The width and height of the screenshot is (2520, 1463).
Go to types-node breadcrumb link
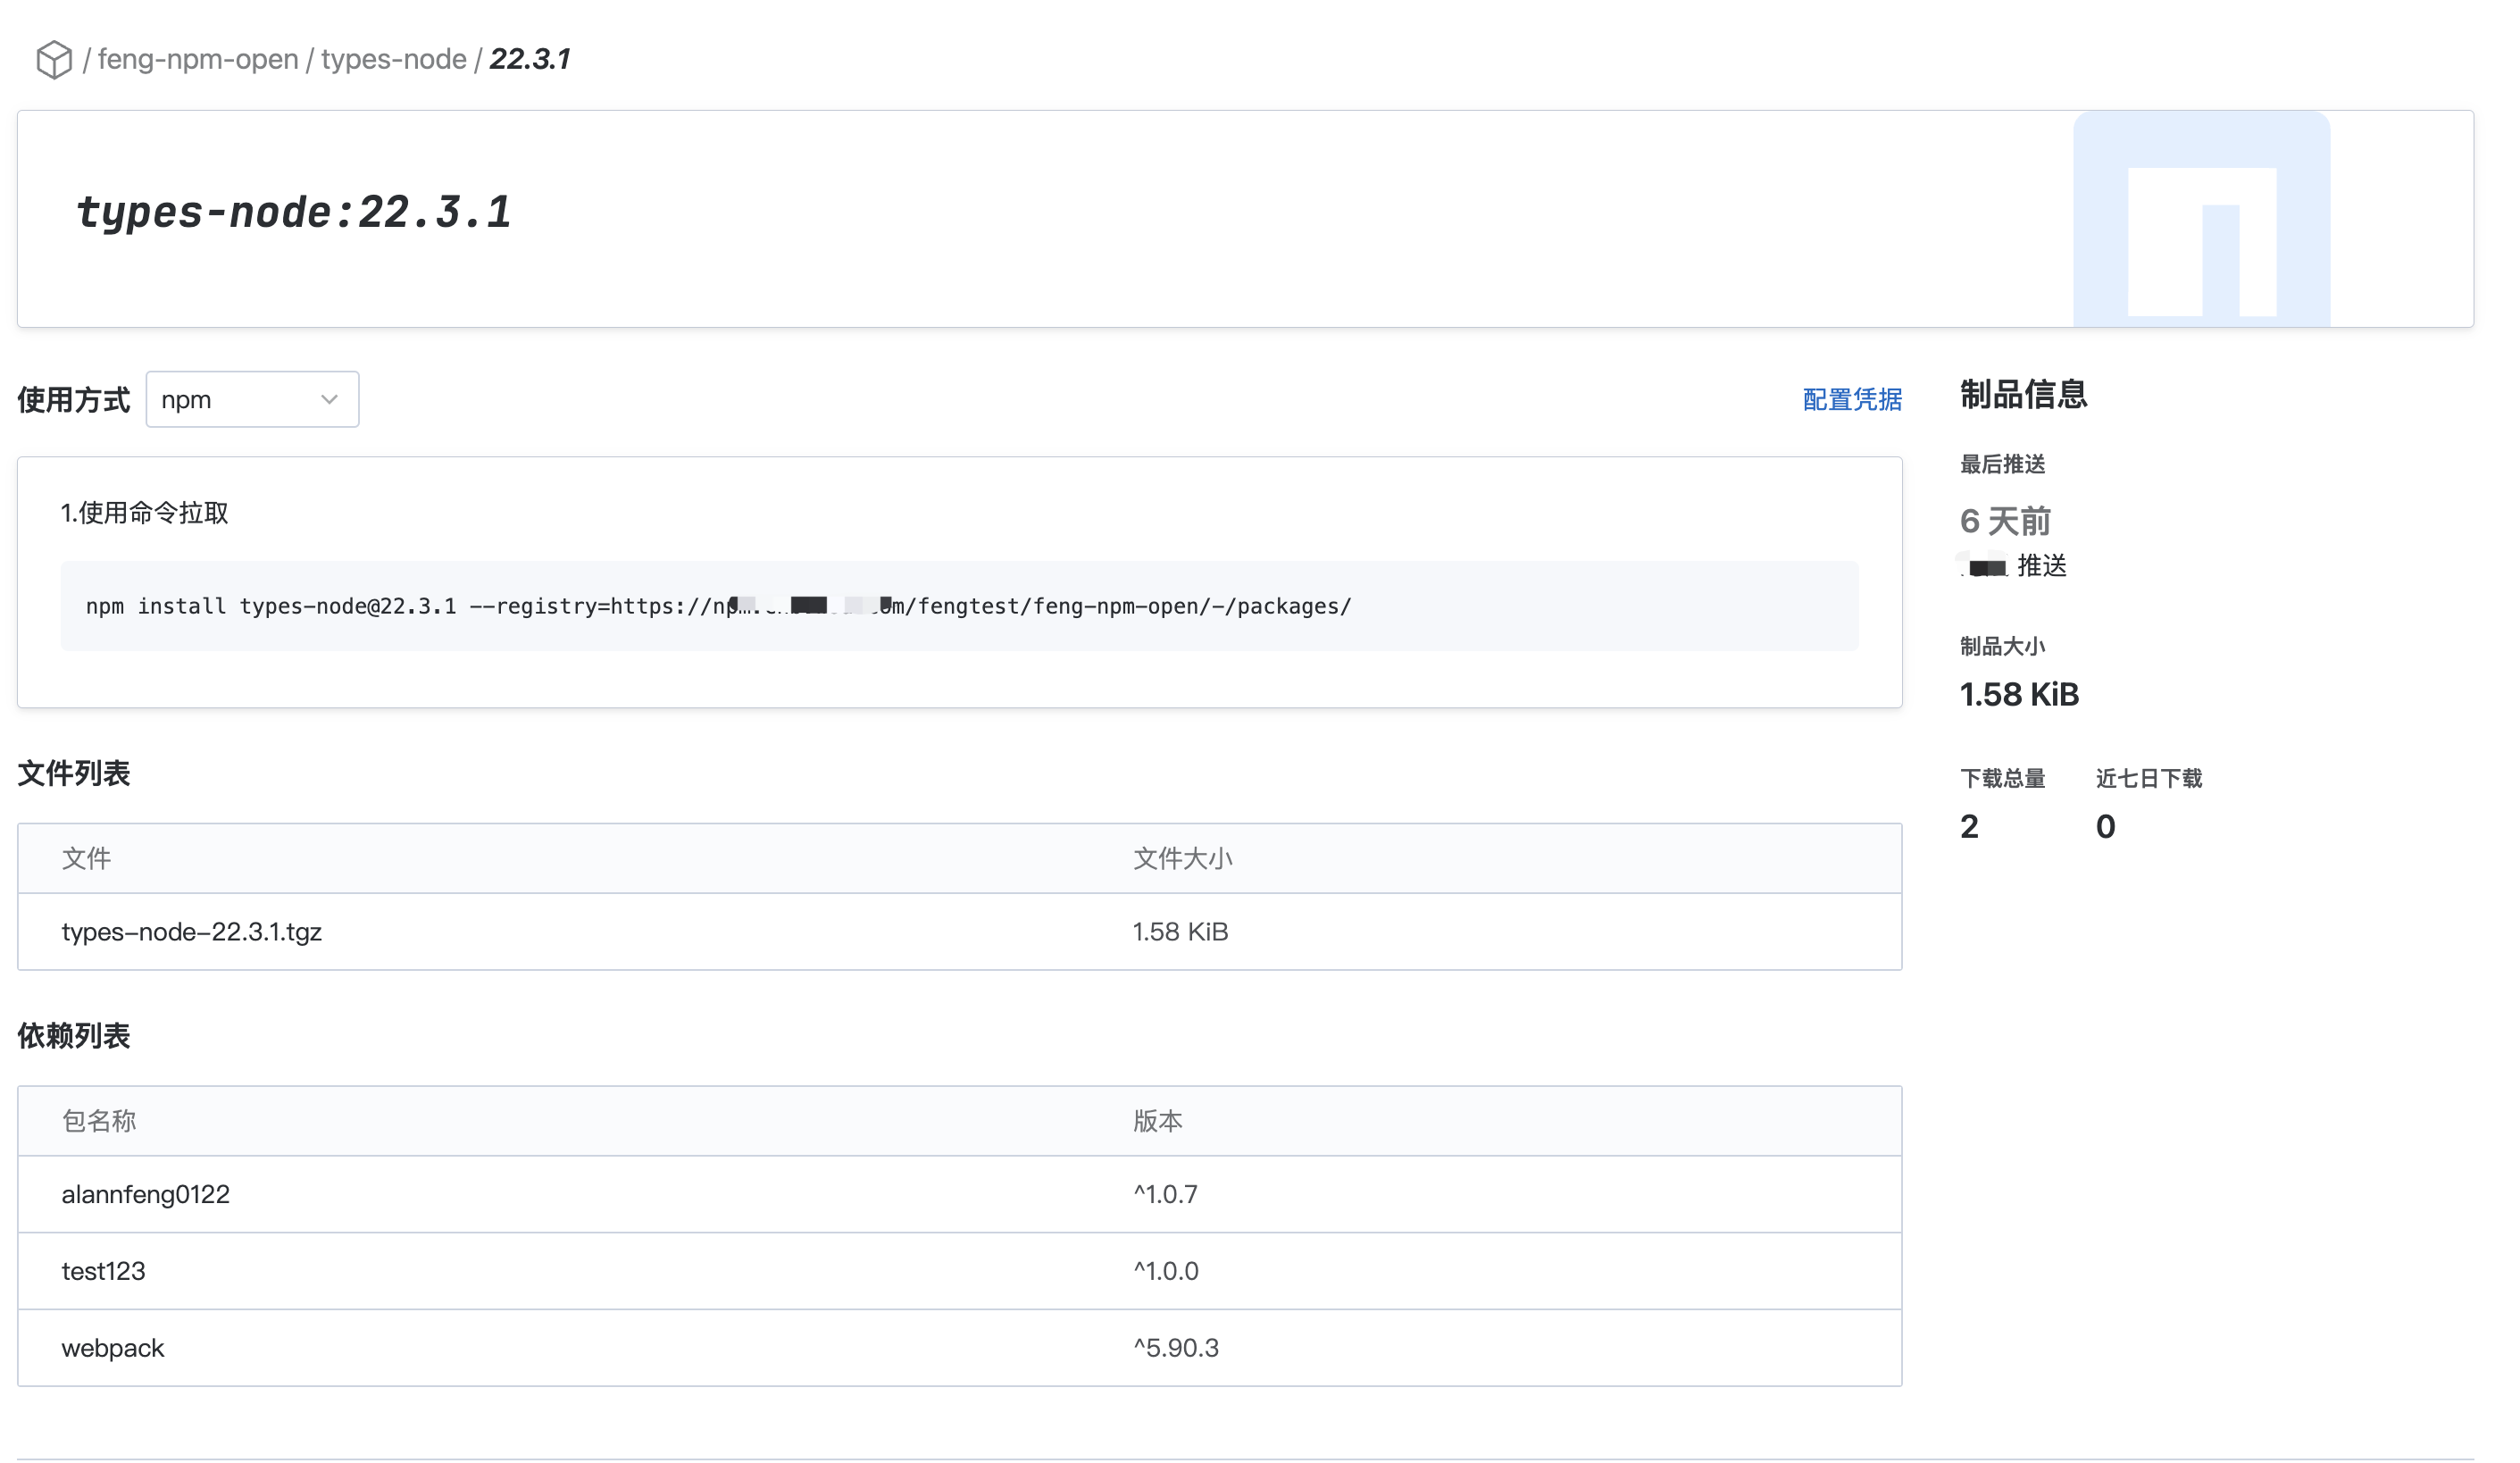pyautogui.click(x=393, y=60)
